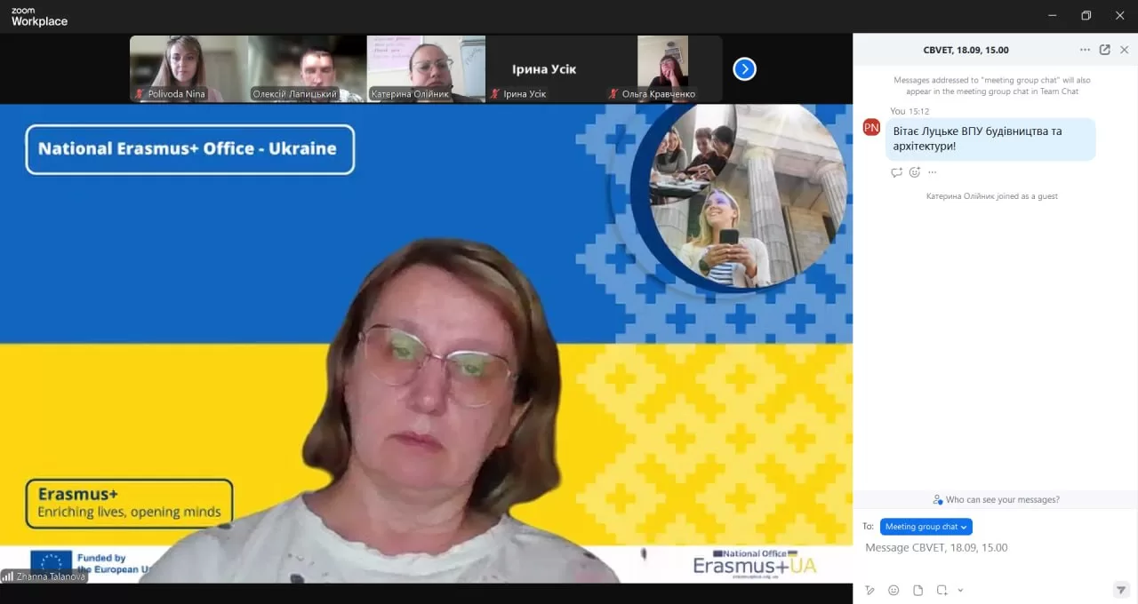Open the Meeting group chat recipient dropdown

click(926, 527)
